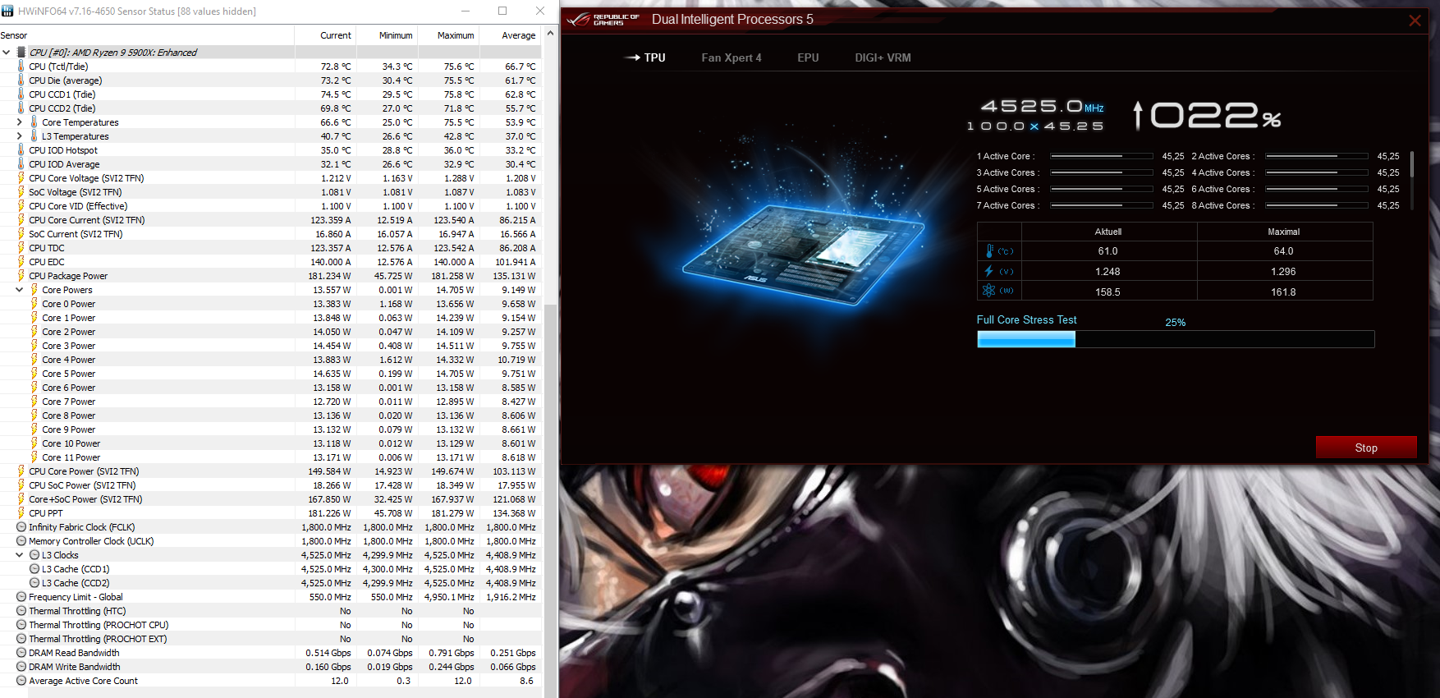Adjust the 4 Active Cores ratio slider
This screenshot has width=1440, height=698.
(x=1317, y=172)
